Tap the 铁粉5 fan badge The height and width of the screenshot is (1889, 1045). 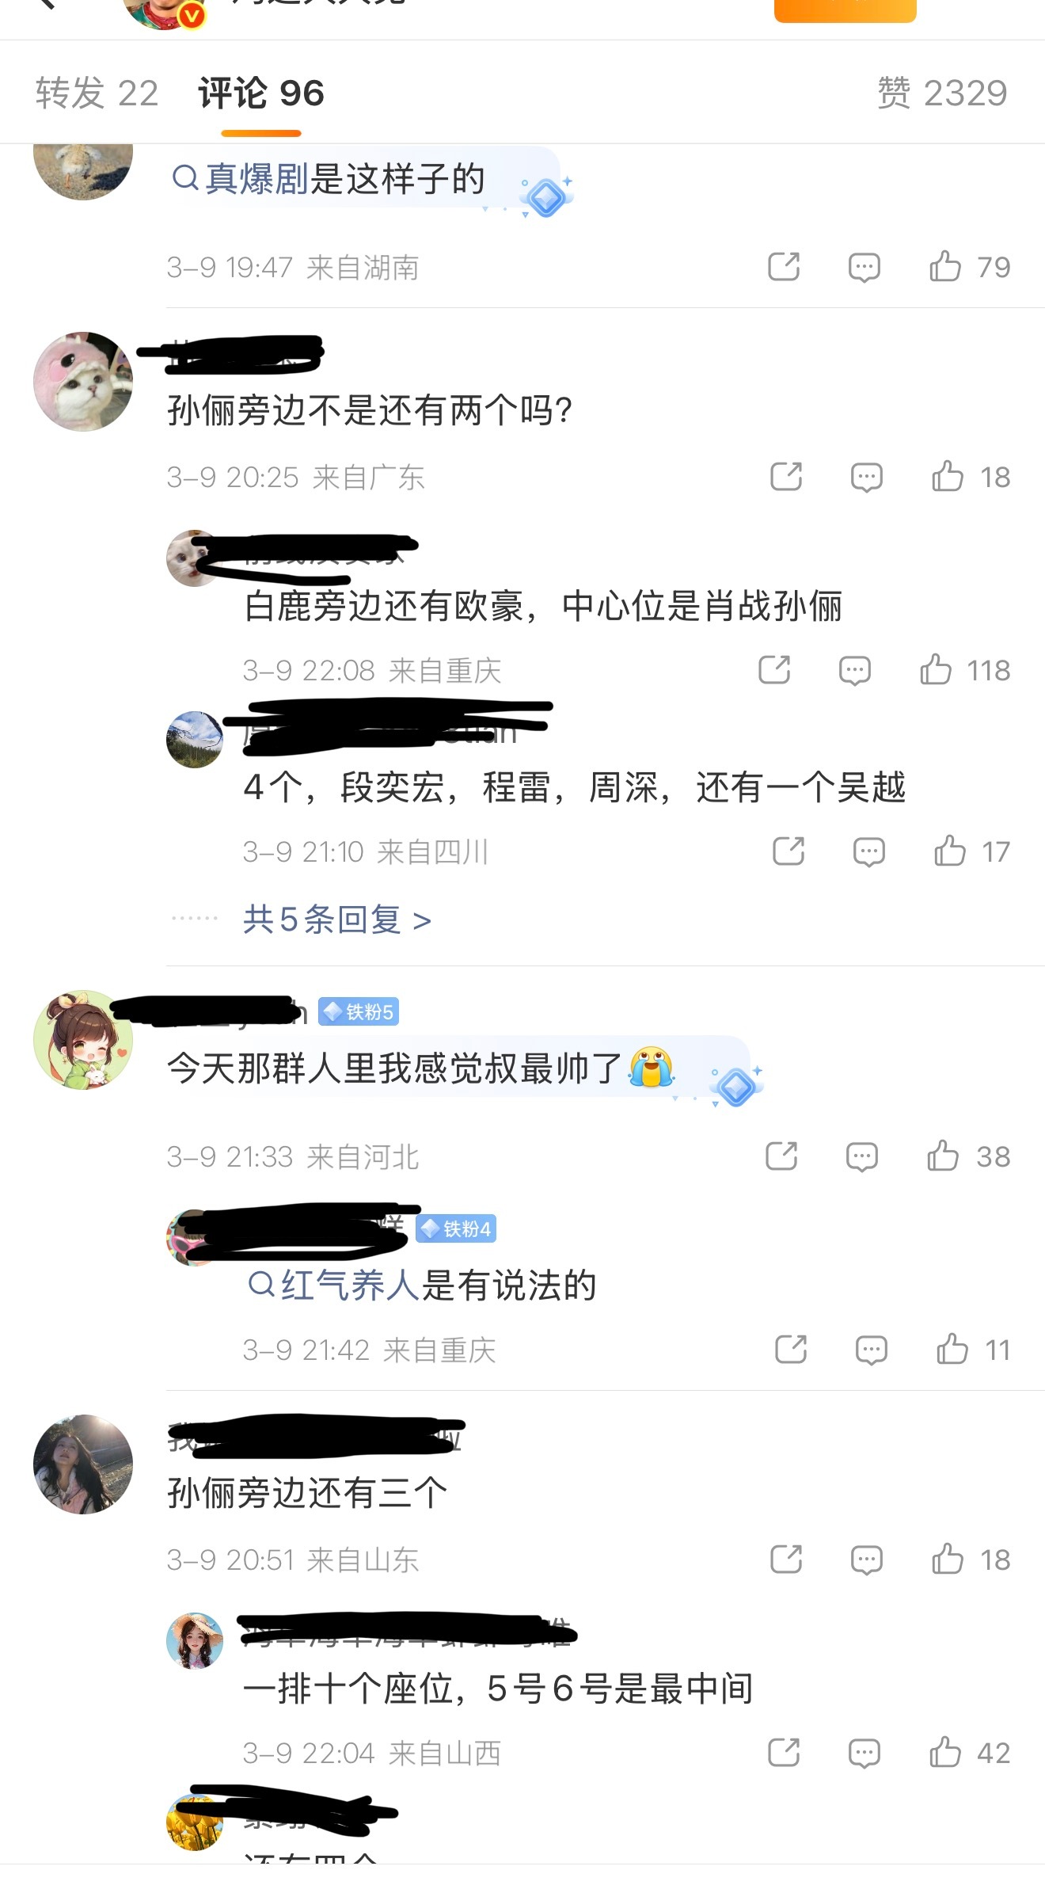point(359,1011)
